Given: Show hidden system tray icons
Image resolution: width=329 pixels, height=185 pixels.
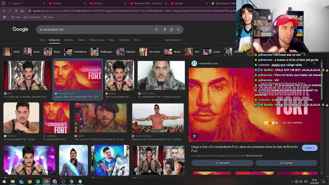Looking at the screenshot, I should click(x=292, y=182).
